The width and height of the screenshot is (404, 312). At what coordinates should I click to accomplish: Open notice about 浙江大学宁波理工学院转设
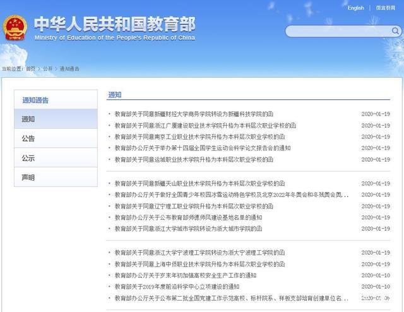[199, 253]
